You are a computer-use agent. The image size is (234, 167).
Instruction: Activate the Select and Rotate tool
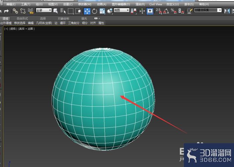[95, 11]
